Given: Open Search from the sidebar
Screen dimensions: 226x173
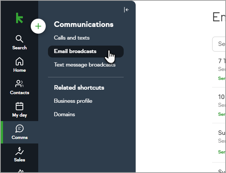Looking at the screenshot, I should [x=19, y=42].
